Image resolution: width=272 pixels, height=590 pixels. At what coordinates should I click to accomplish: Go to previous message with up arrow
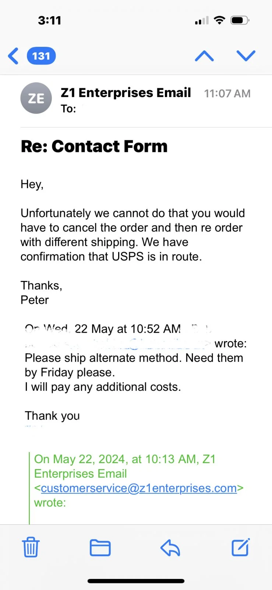[x=204, y=56]
